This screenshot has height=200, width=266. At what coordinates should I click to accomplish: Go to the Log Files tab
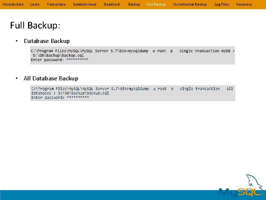pos(222,4)
